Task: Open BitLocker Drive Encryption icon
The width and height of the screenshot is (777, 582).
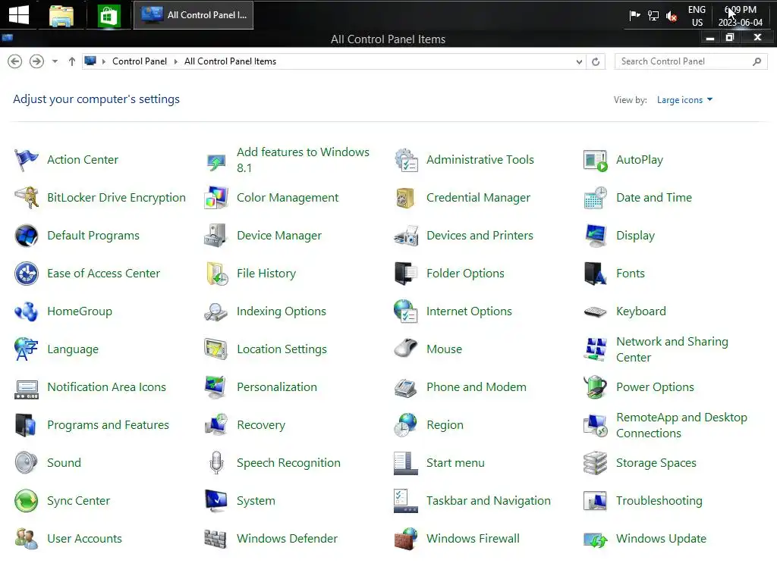Action: [27, 198]
